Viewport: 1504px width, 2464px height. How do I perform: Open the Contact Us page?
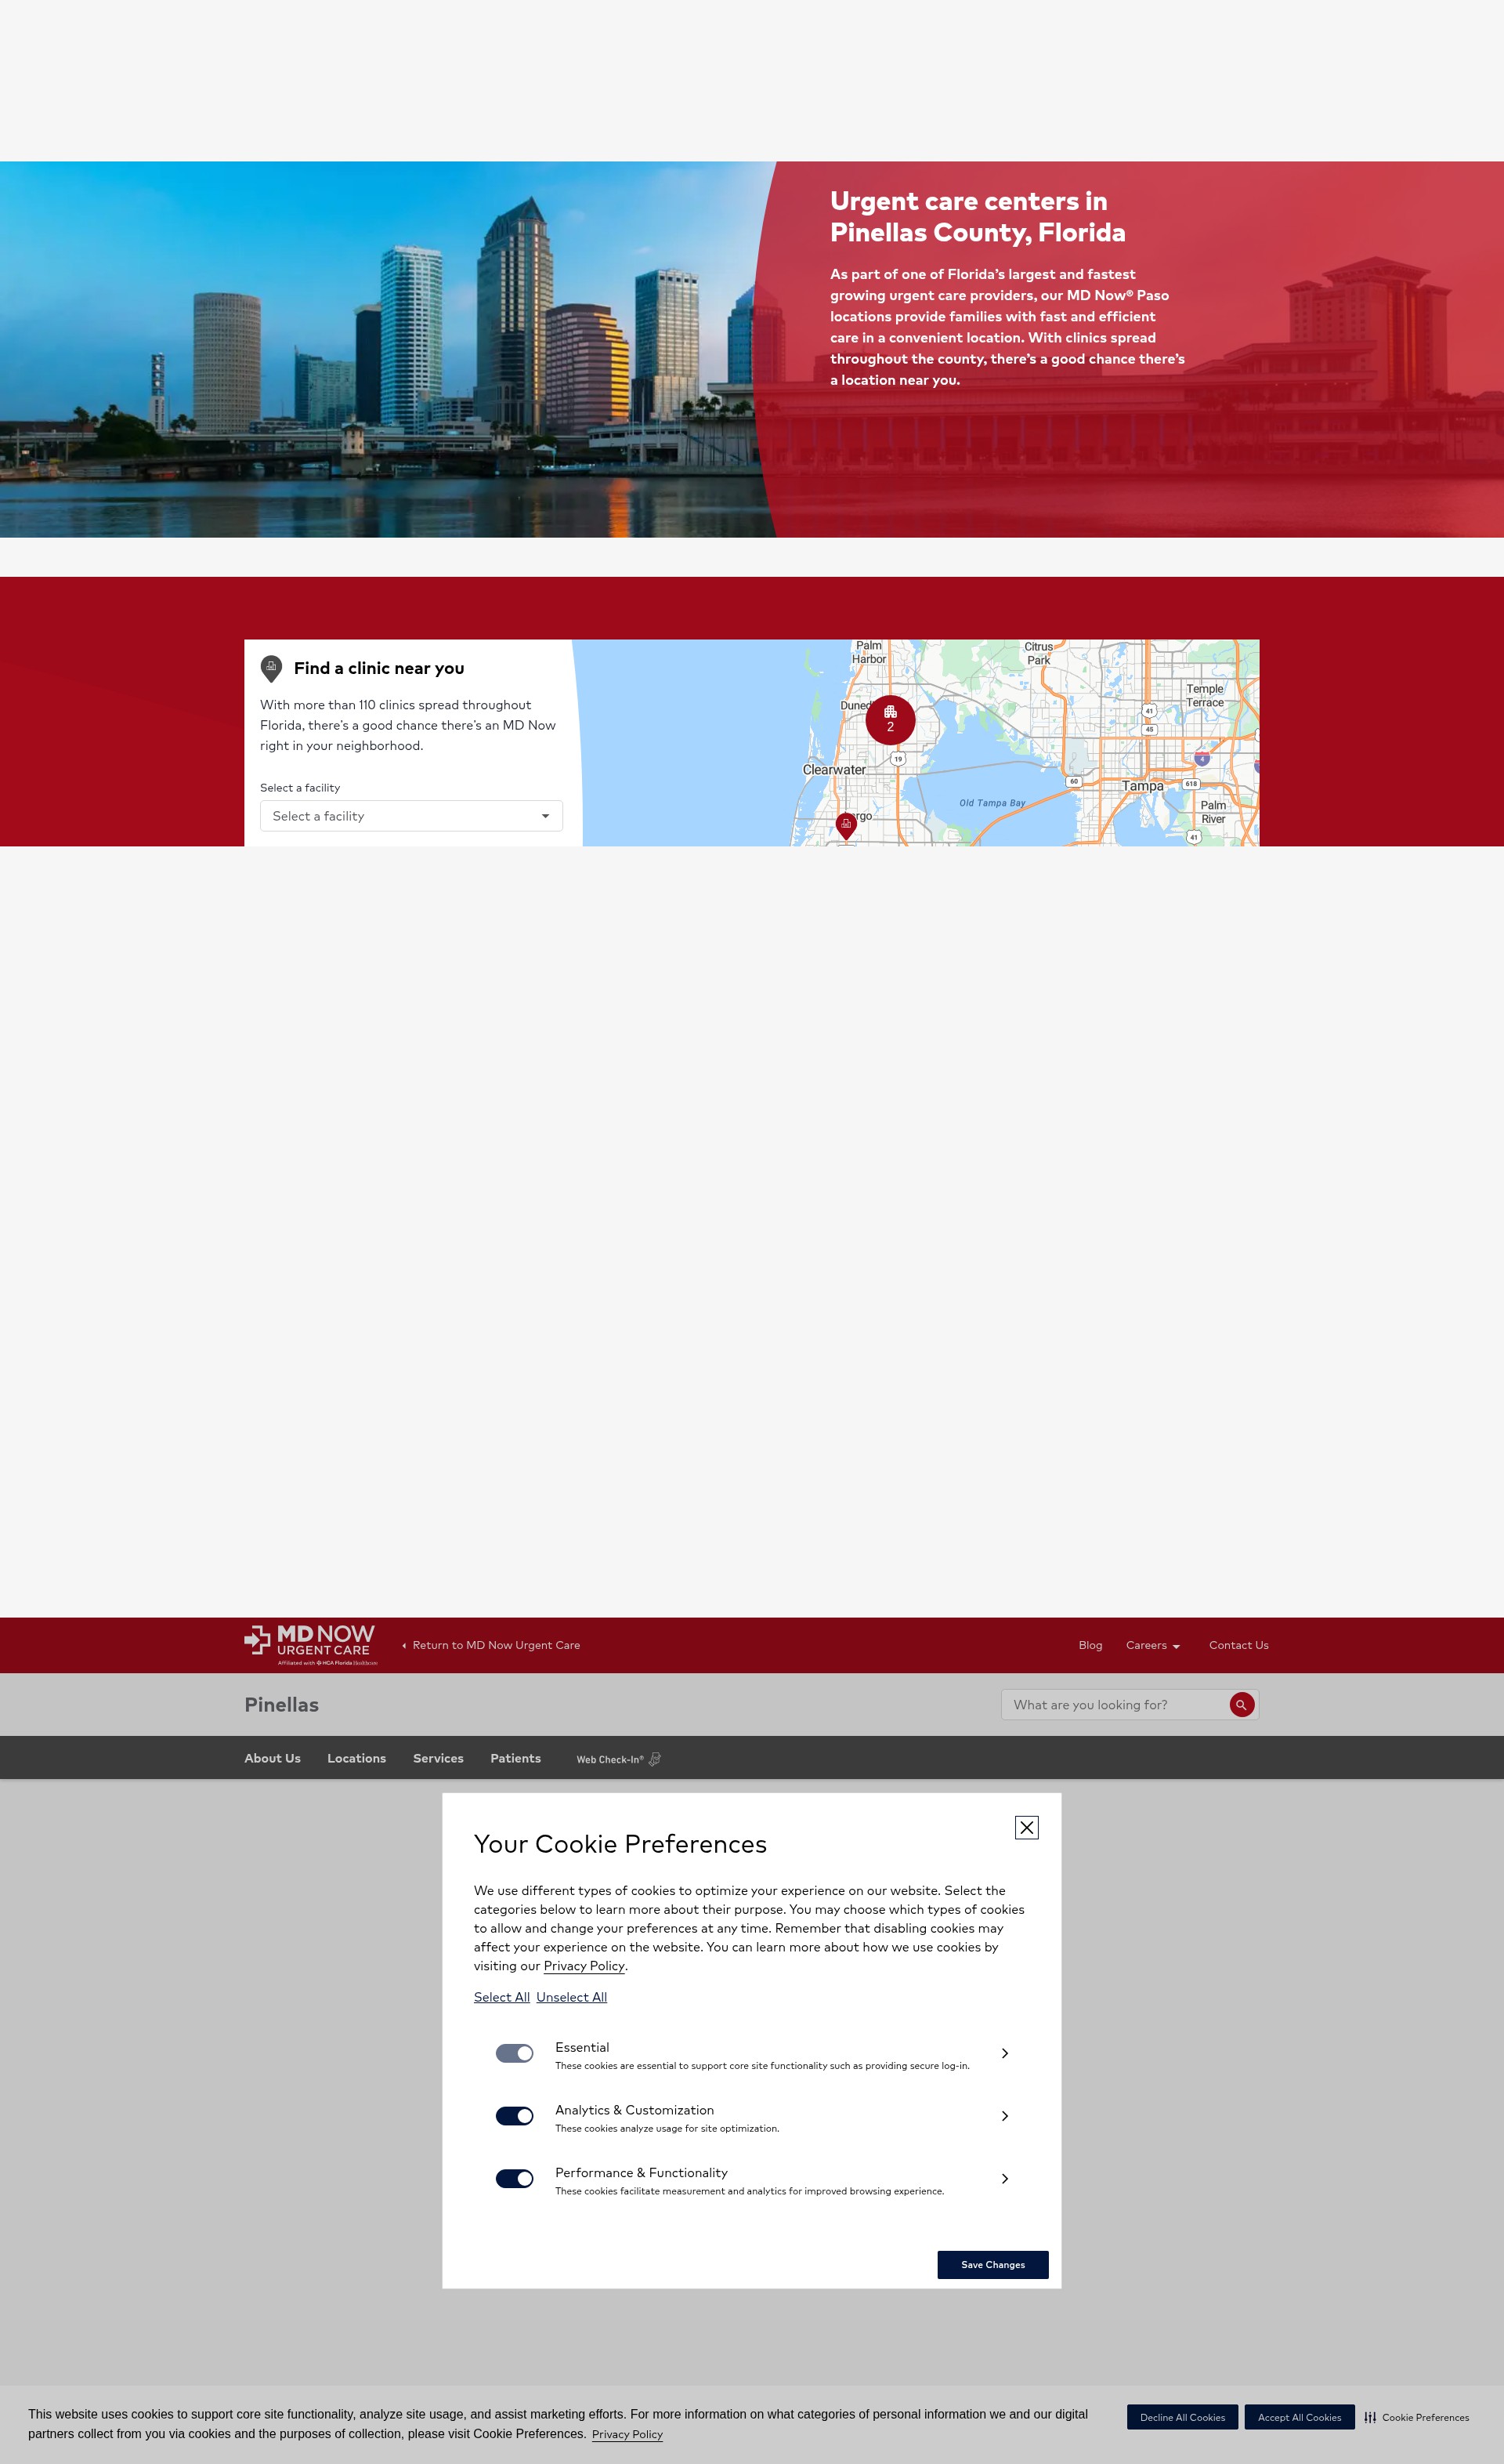coord(1238,1645)
